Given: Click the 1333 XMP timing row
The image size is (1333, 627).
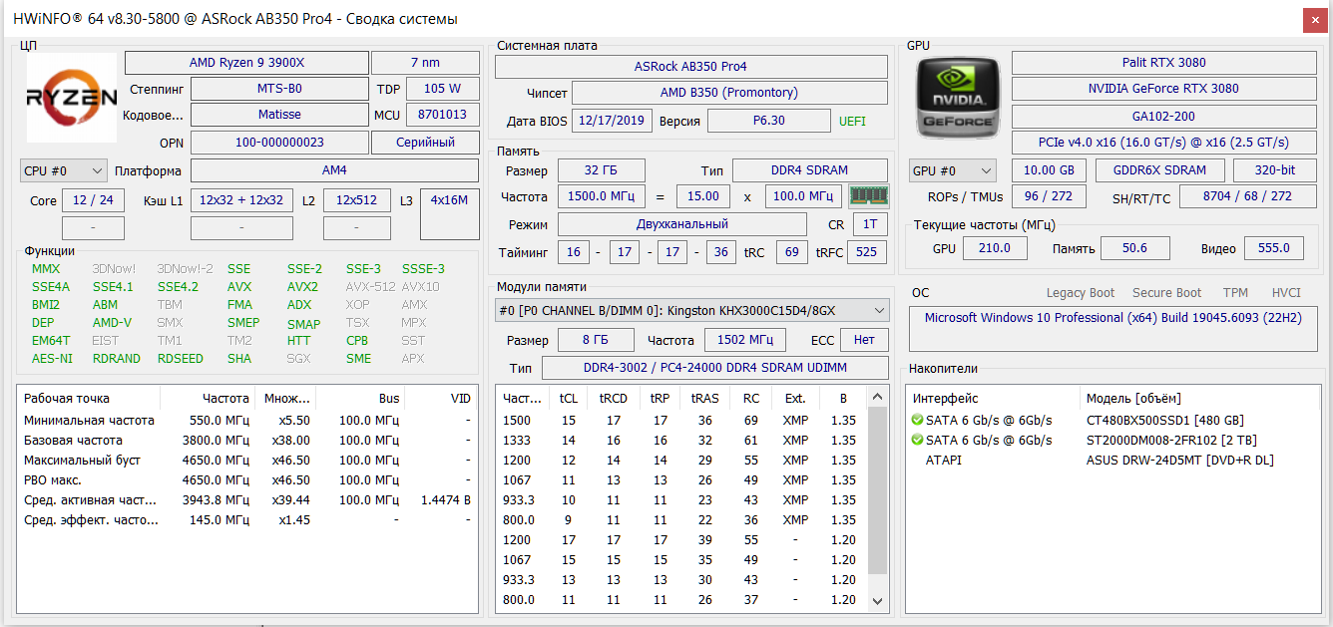Looking at the screenshot, I should coord(682,441).
